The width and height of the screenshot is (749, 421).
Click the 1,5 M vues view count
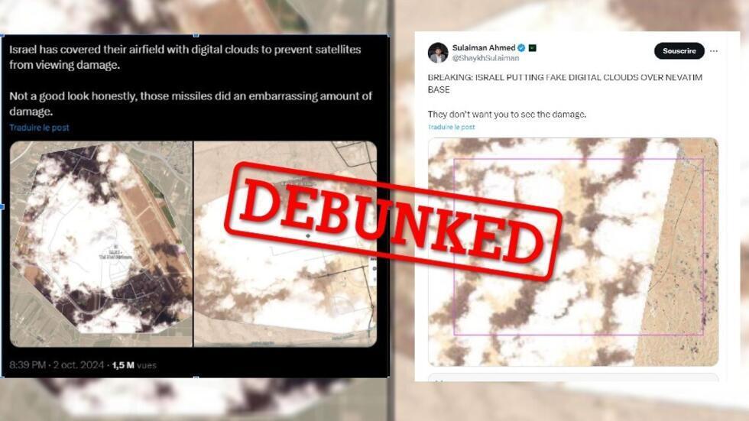[x=135, y=365]
